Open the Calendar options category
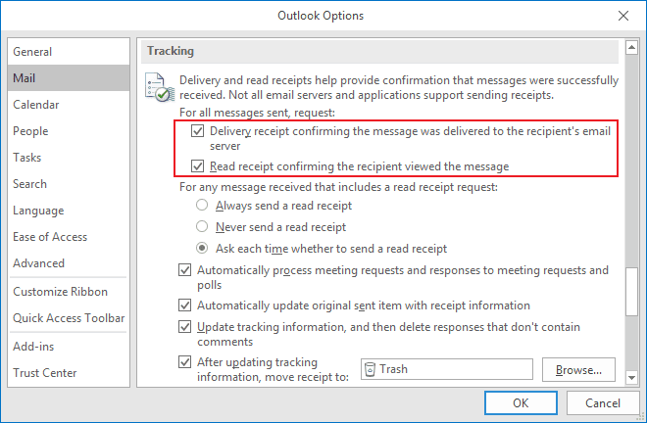 pyautogui.click(x=69, y=105)
